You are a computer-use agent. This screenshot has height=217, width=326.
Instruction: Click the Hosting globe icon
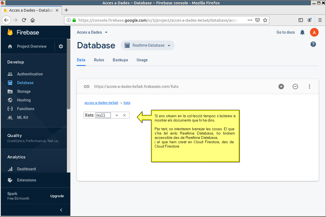pos(10,100)
